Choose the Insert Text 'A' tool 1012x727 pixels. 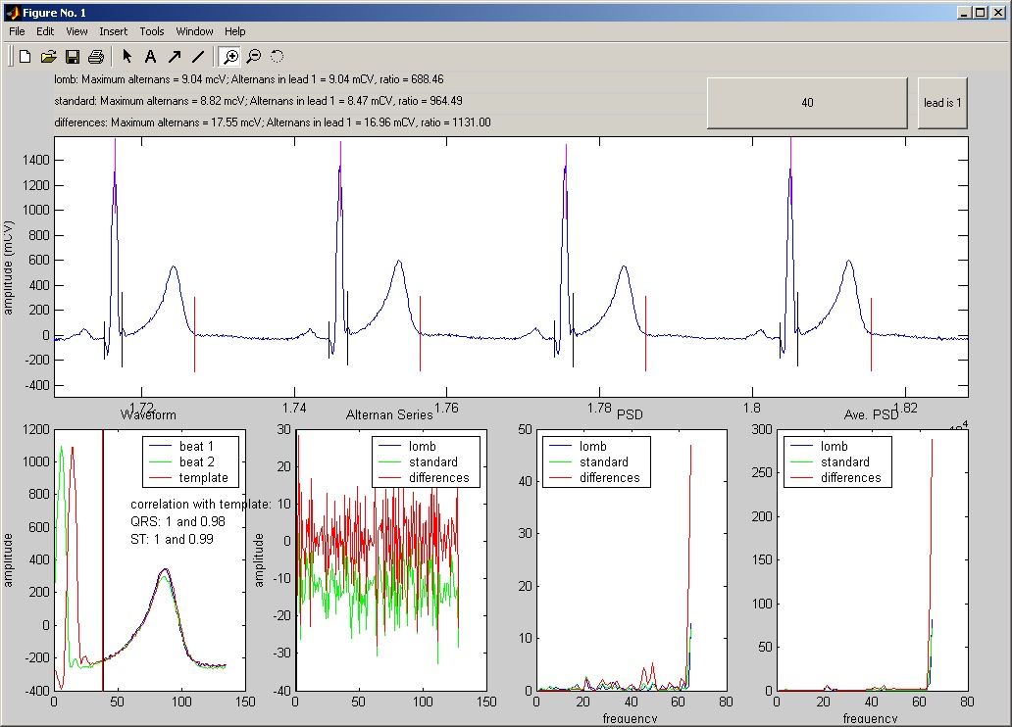(x=151, y=57)
